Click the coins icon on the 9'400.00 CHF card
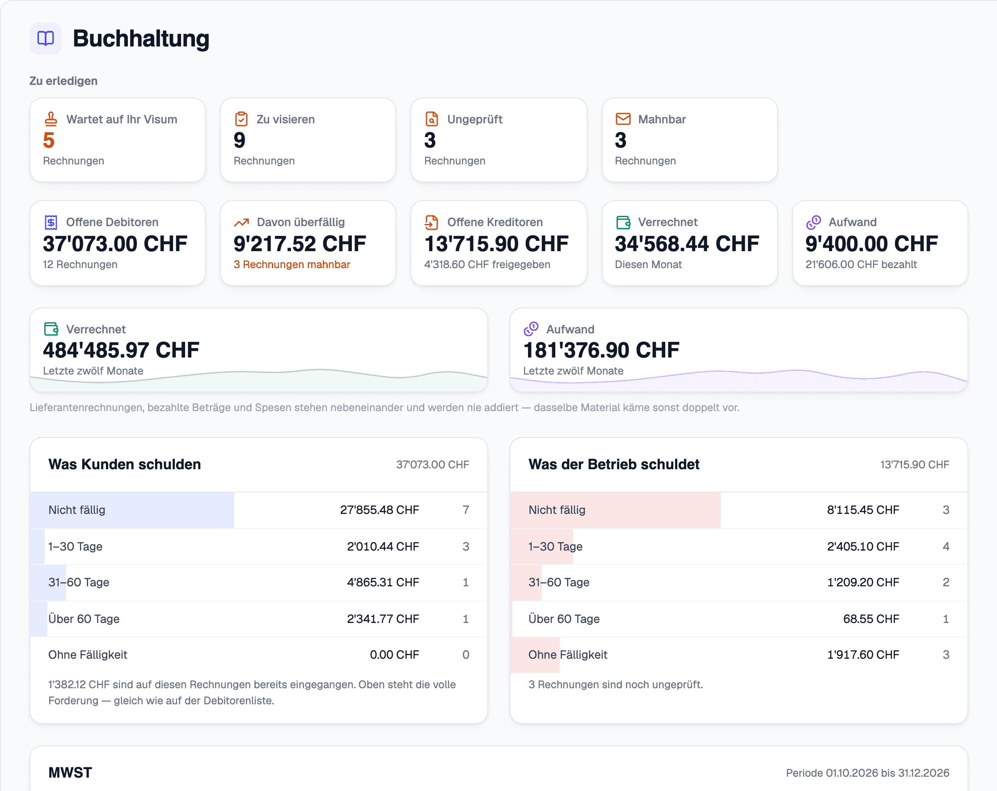The width and height of the screenshot is (997, 791). pyautogui.click(x=813, y=223)
